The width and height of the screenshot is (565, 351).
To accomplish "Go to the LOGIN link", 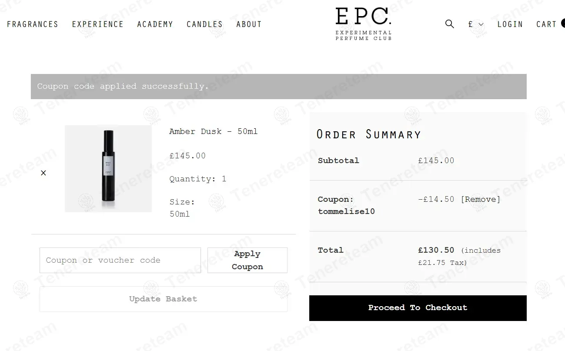I will click(509, 24).
